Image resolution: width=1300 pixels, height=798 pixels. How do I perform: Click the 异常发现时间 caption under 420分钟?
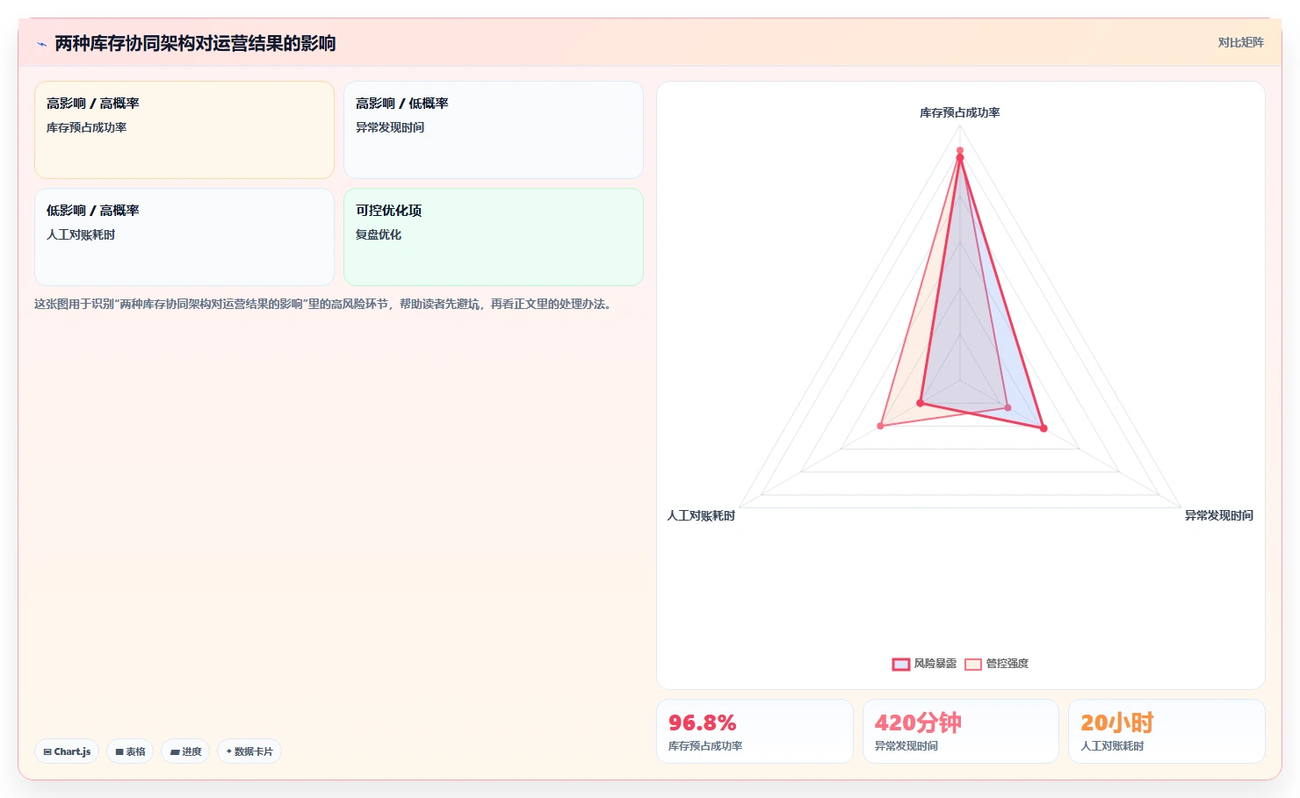point(906,746)
